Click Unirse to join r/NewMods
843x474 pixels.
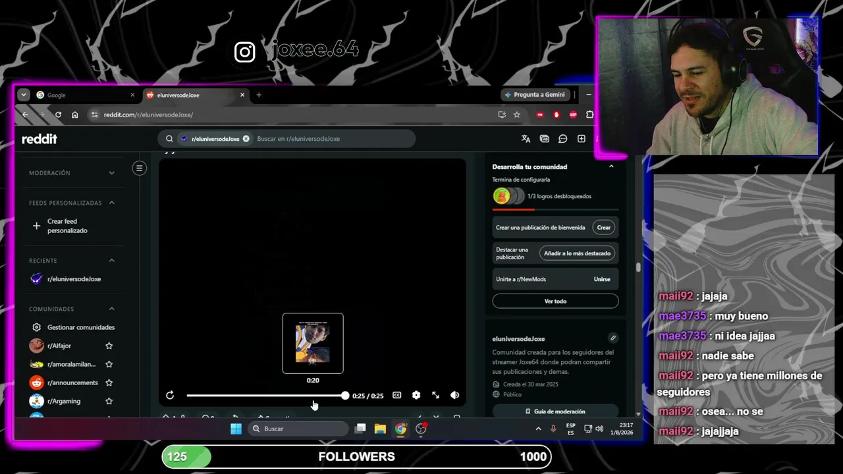point(602,279)
